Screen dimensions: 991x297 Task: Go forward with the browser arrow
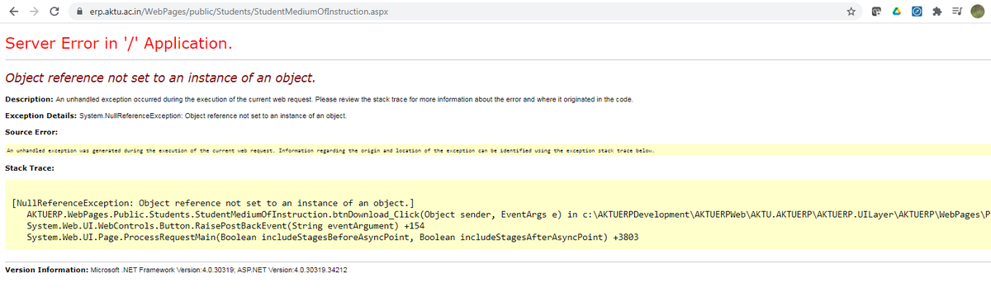33,12
